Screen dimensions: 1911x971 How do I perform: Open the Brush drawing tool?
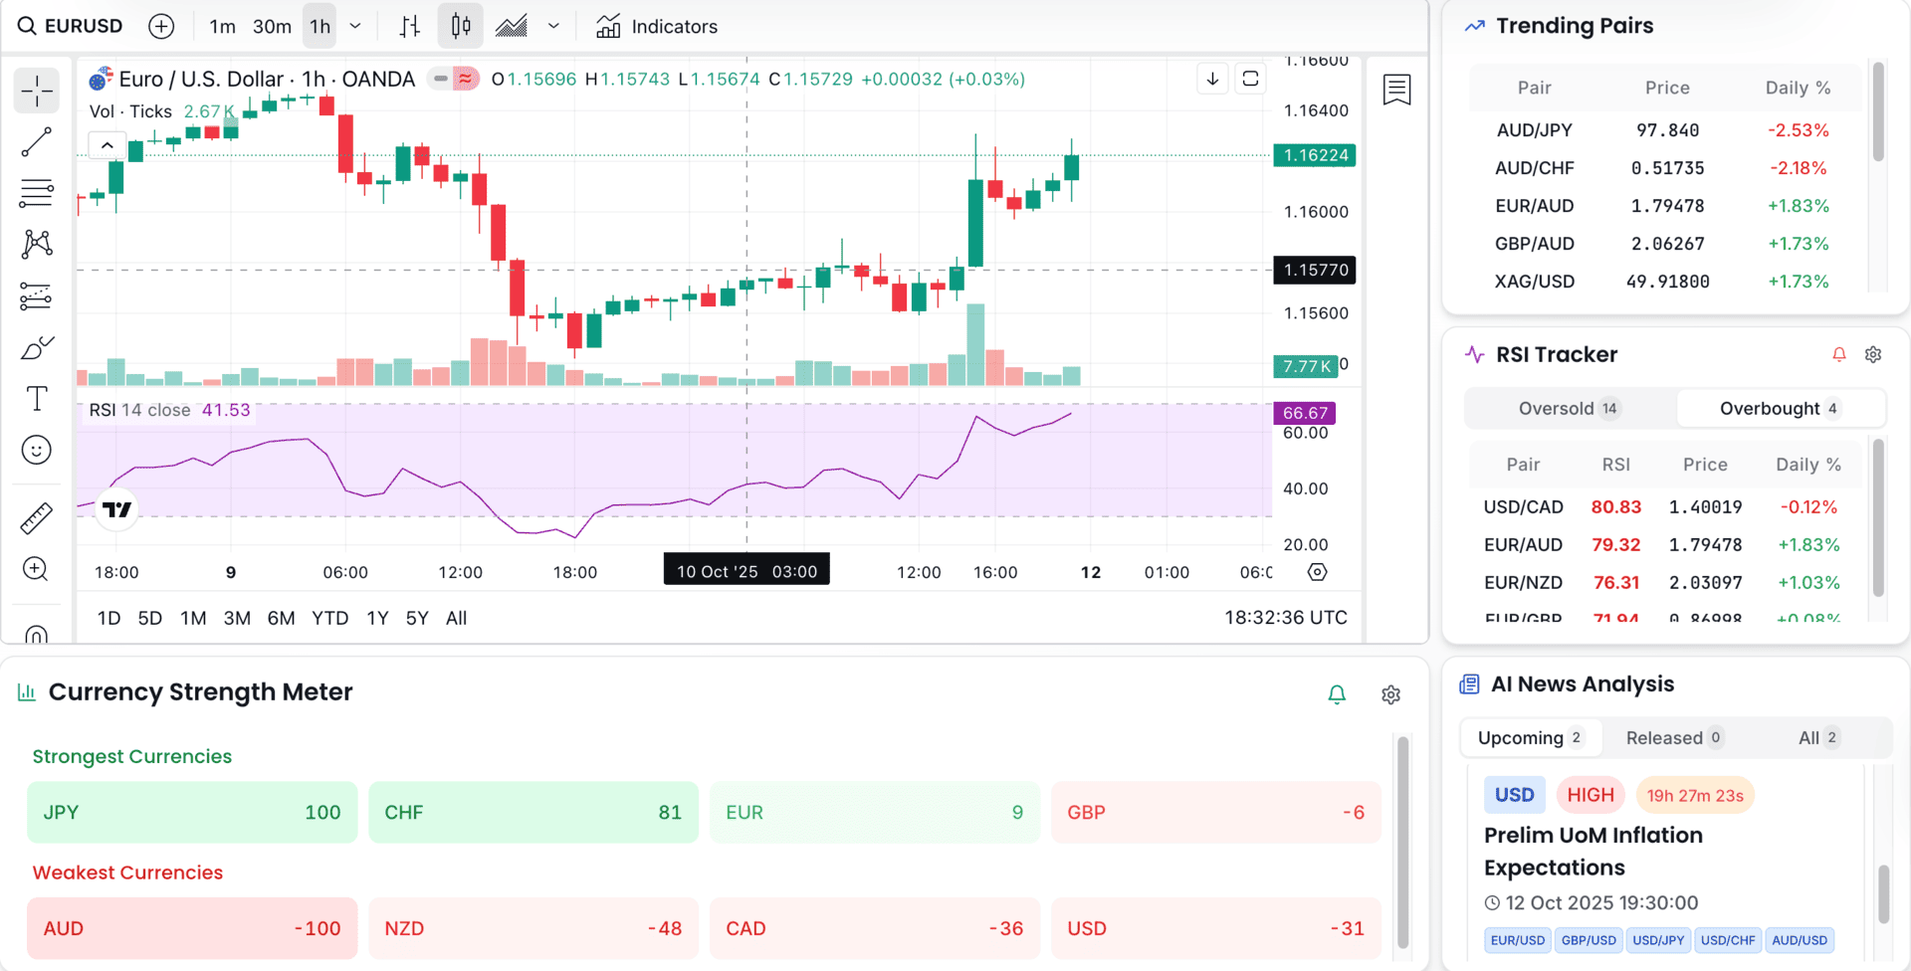point(37,347)
